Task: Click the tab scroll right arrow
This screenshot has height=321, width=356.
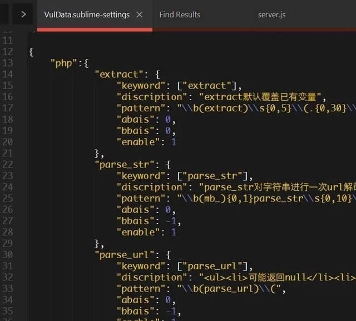Action: pos(23,14)
